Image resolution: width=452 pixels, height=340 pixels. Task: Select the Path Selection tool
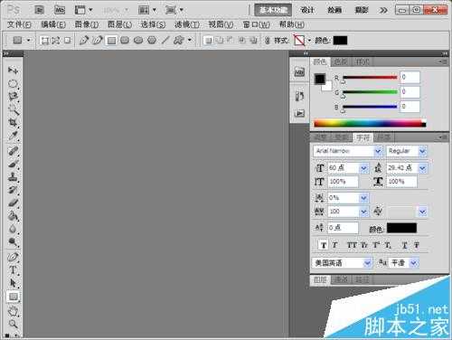[13, 283]
